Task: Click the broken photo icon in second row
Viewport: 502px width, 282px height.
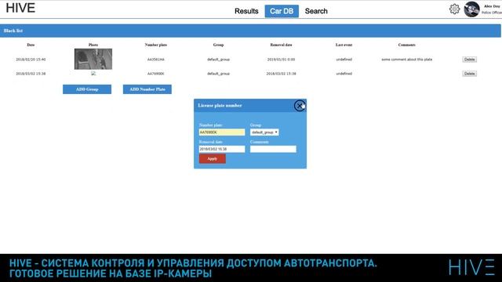Action: click(93, 73)
